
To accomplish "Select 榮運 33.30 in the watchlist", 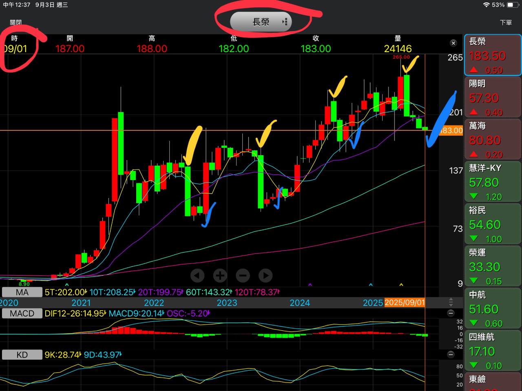I will [x=493, y=266].
